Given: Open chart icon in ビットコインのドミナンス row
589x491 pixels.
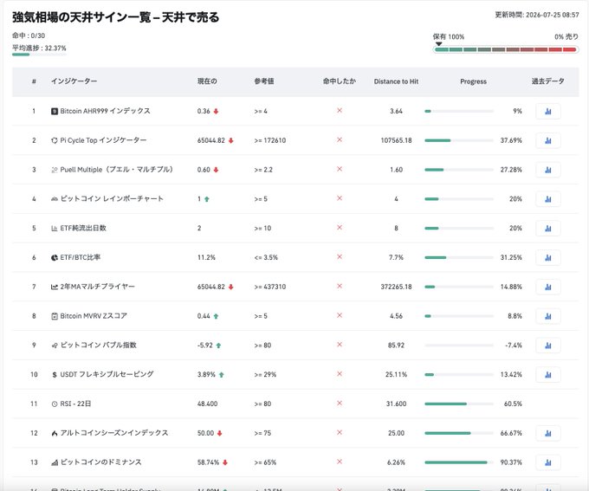Looking at the screenshot, I should click(548, 462).
